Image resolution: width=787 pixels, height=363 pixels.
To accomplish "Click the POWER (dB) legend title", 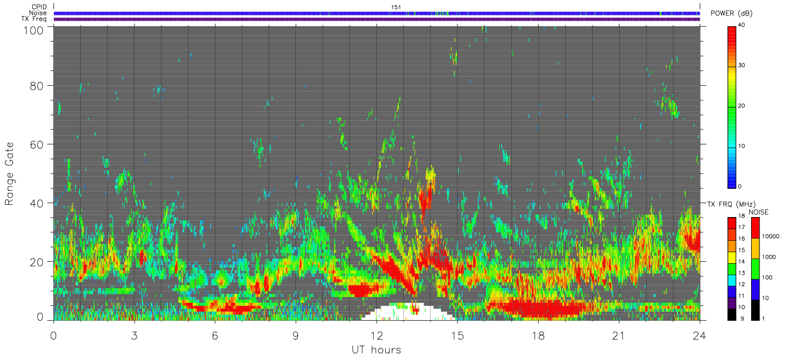I will 732,13.
